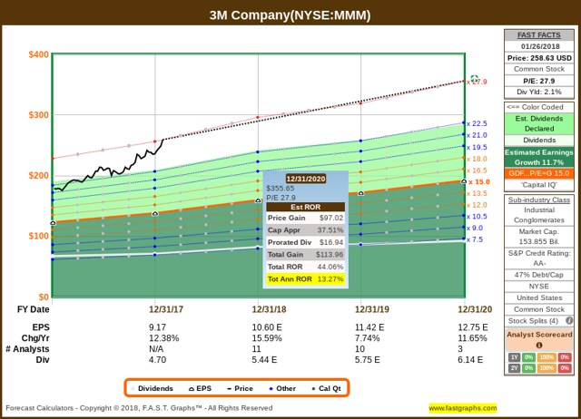Click the 12/31/17 fiscal year date
The width and height of the screenshot is (581, 419).
pyautogui.click(x=166, y=309)
